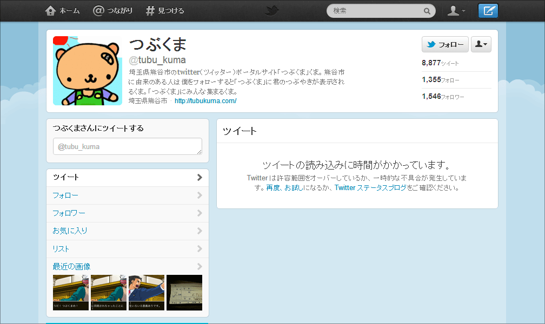The height and width of the screenshot is (324, 545).
Task: Click the 埼玉県熊谷市 location text
Action: click(148, 101)
